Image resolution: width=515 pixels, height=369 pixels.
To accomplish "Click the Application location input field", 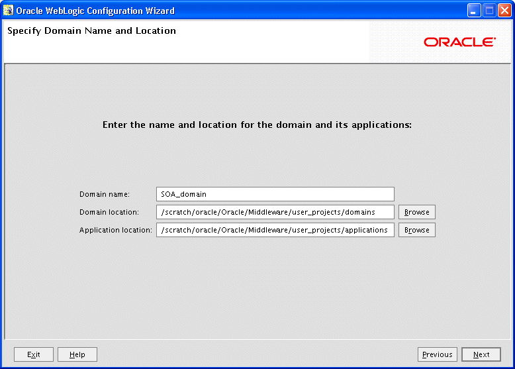I will click(x=275, y=230).
